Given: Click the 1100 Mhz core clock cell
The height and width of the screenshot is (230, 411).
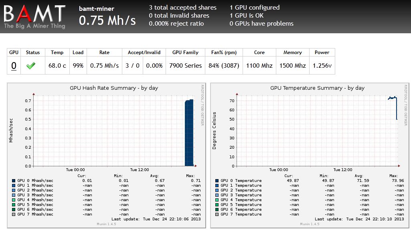Looking at the screenshot, I should click(259, 65).
